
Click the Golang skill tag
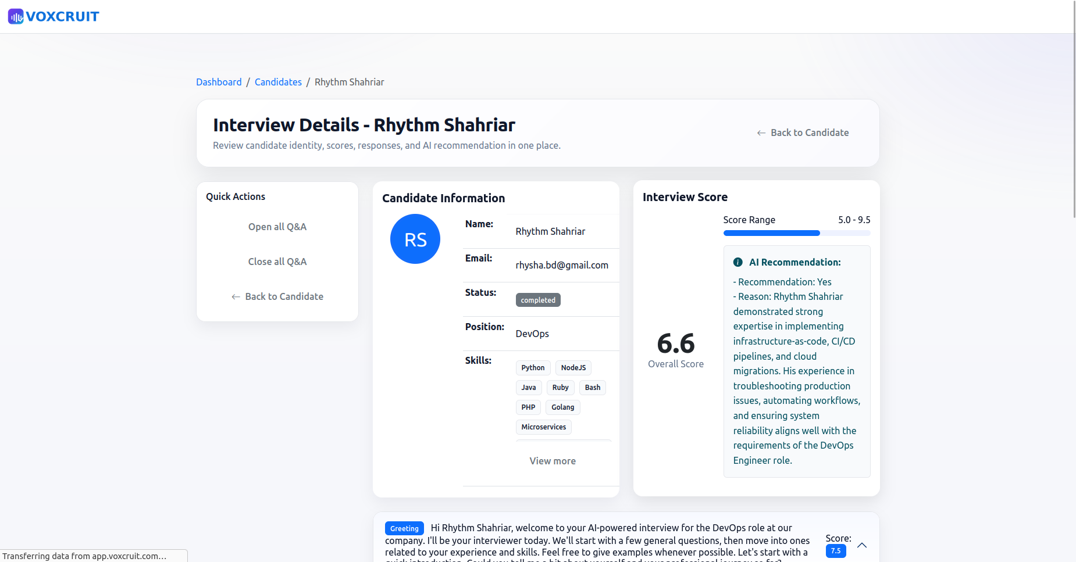pyautogui.click(x=562, y=407)
